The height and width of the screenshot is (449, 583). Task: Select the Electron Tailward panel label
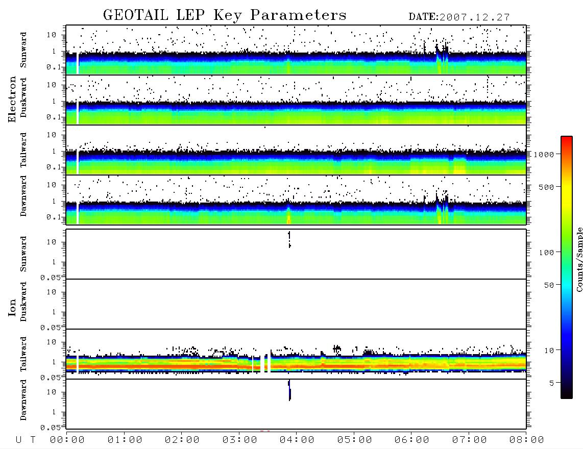tap(23, 150)
